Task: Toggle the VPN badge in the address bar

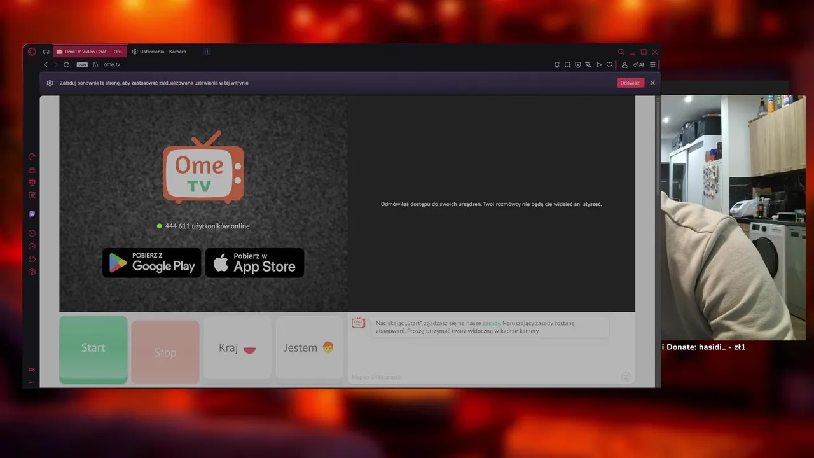Action: pos(82,64)
